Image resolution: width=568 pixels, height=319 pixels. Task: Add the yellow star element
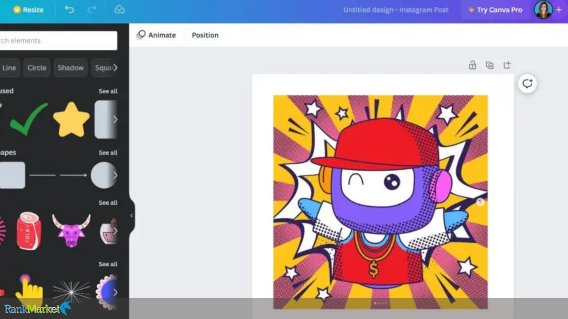click(71, 119)
